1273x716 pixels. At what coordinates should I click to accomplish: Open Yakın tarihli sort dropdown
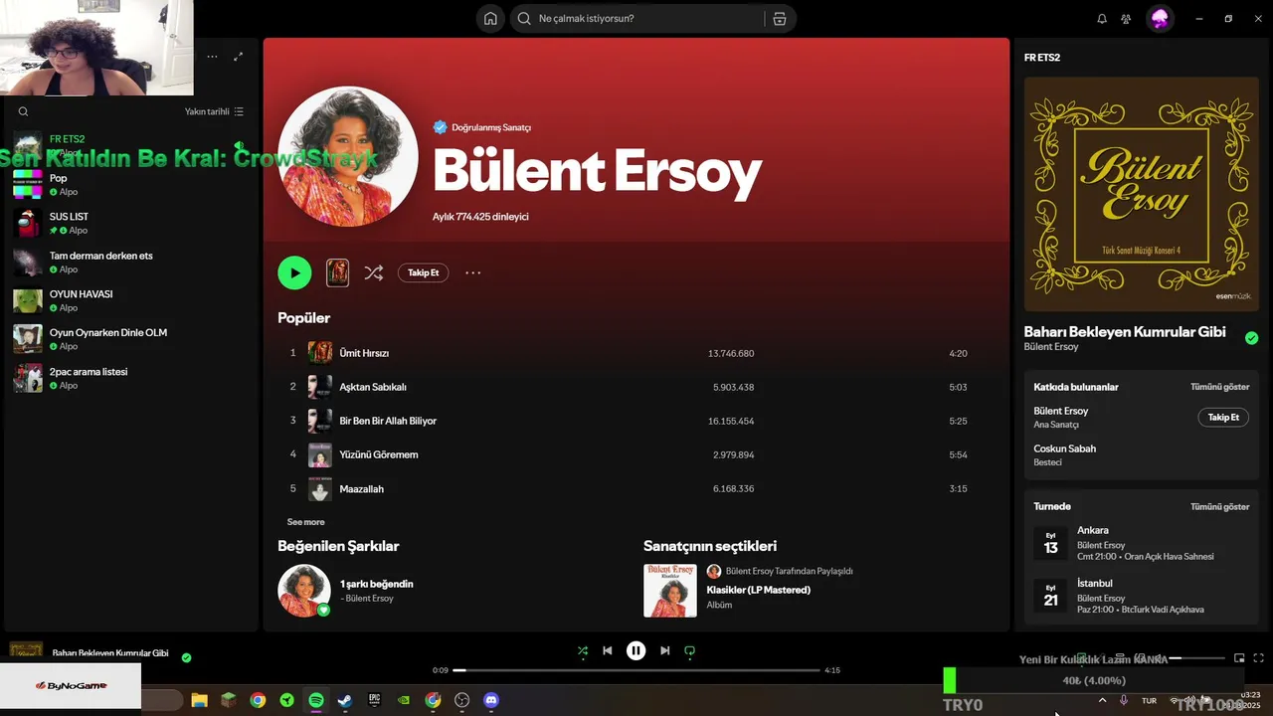point(214,112)
